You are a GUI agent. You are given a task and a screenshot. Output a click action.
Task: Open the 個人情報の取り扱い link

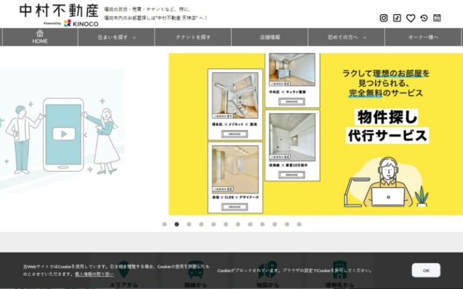click(x=95, y=274)
